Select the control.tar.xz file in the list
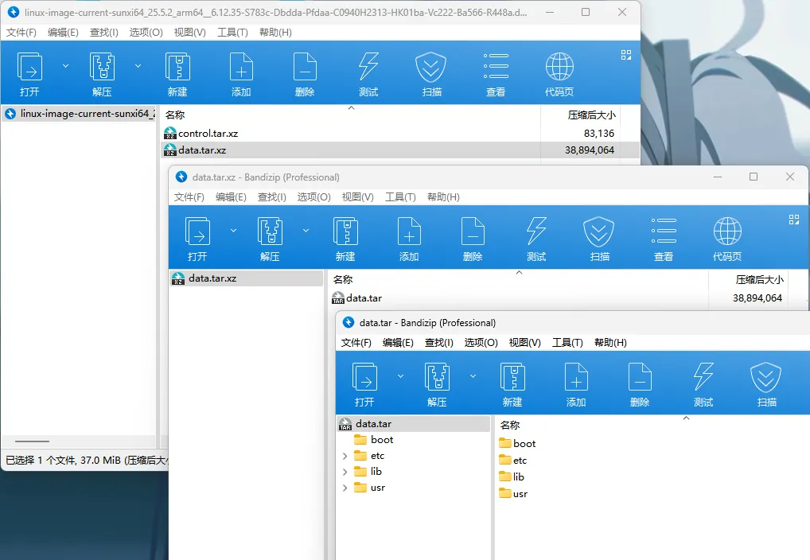The height and width of the screenshot is (560, 810). pyautogui.click(x=208, y=134)
